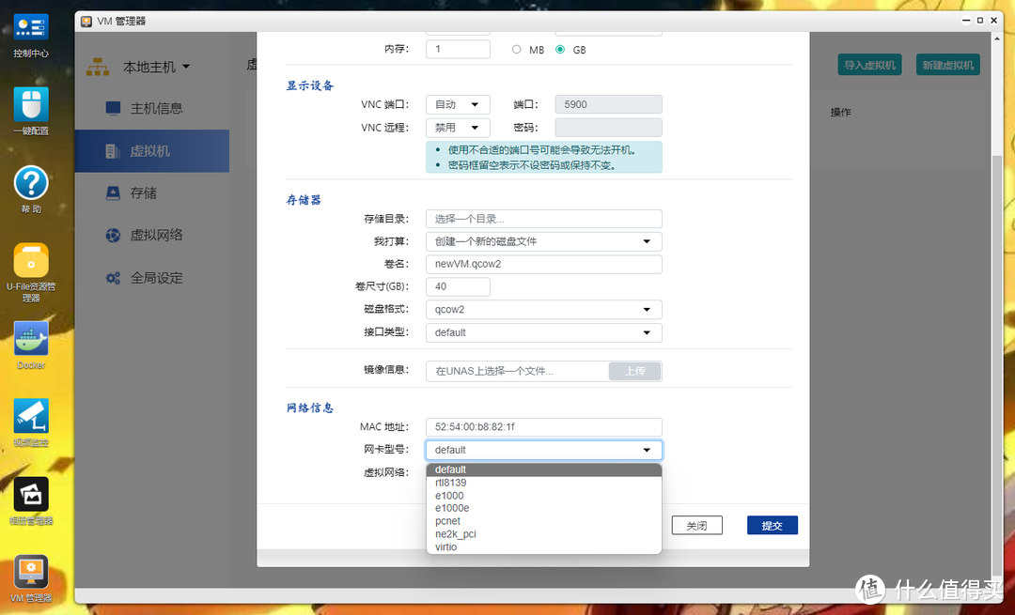1015x615 pixels.
Task: Open the 帮助 desktop icon
Action: click(x=30, y=183)
